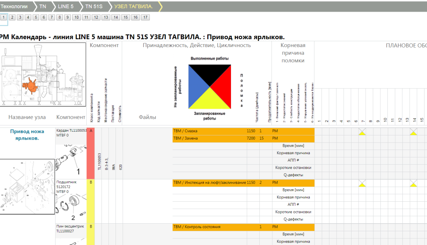427x245 pixels.
Task: Select the ТВМ / Замена task row
Action: click(186, 138)
